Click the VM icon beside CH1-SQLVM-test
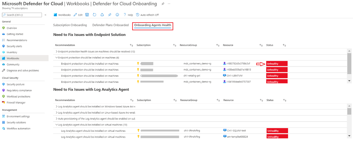The height and width of the screenshot is (142, 353). coord(225,130)
